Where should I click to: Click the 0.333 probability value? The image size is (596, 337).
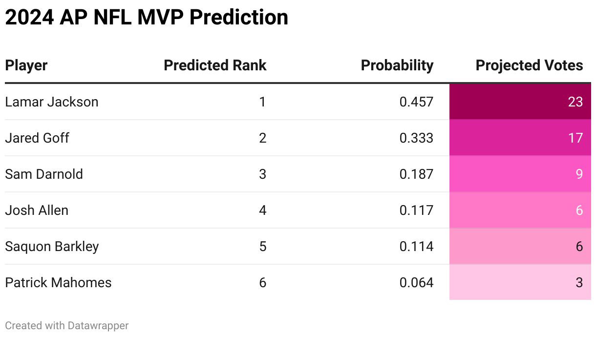416,138
